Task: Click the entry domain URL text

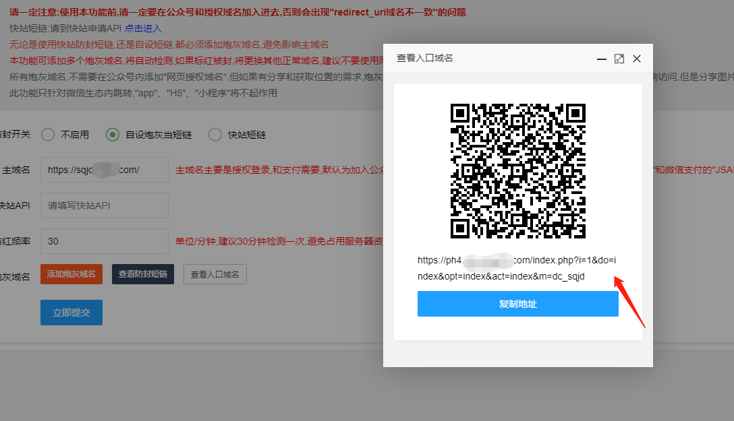Action: (517, 268)
